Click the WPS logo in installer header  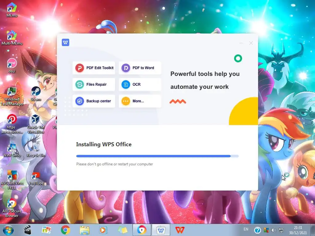[66, 42]
